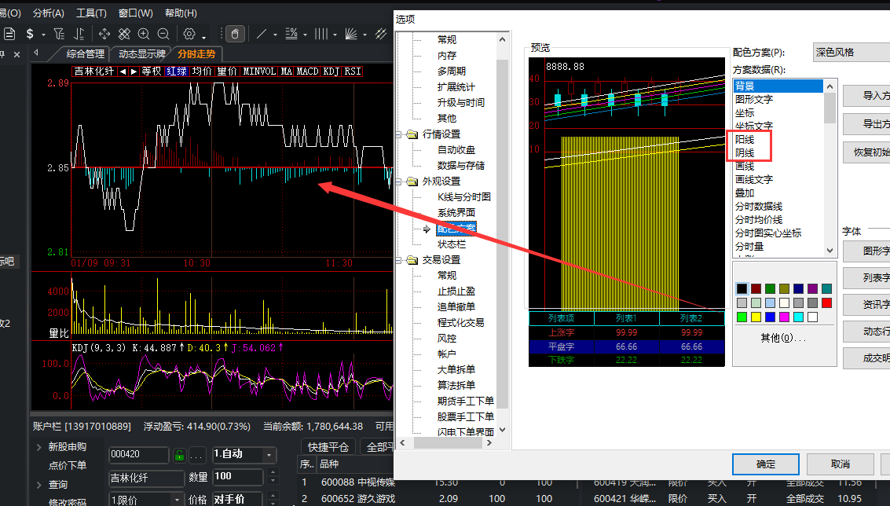Click the filter list toolbar icon
The height and width of the screenshot is (506, 890).
coord(59,34)
